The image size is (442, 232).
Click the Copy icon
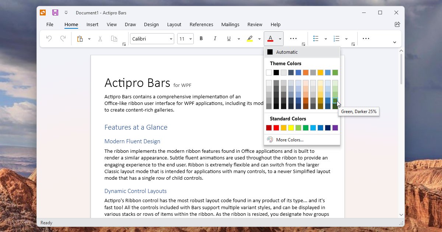pyautogui.click(x=114, y=39)
